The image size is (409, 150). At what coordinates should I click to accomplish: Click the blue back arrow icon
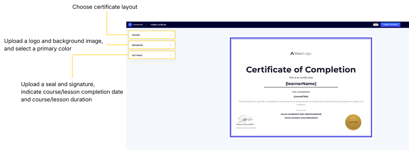[x=130, y=24]
